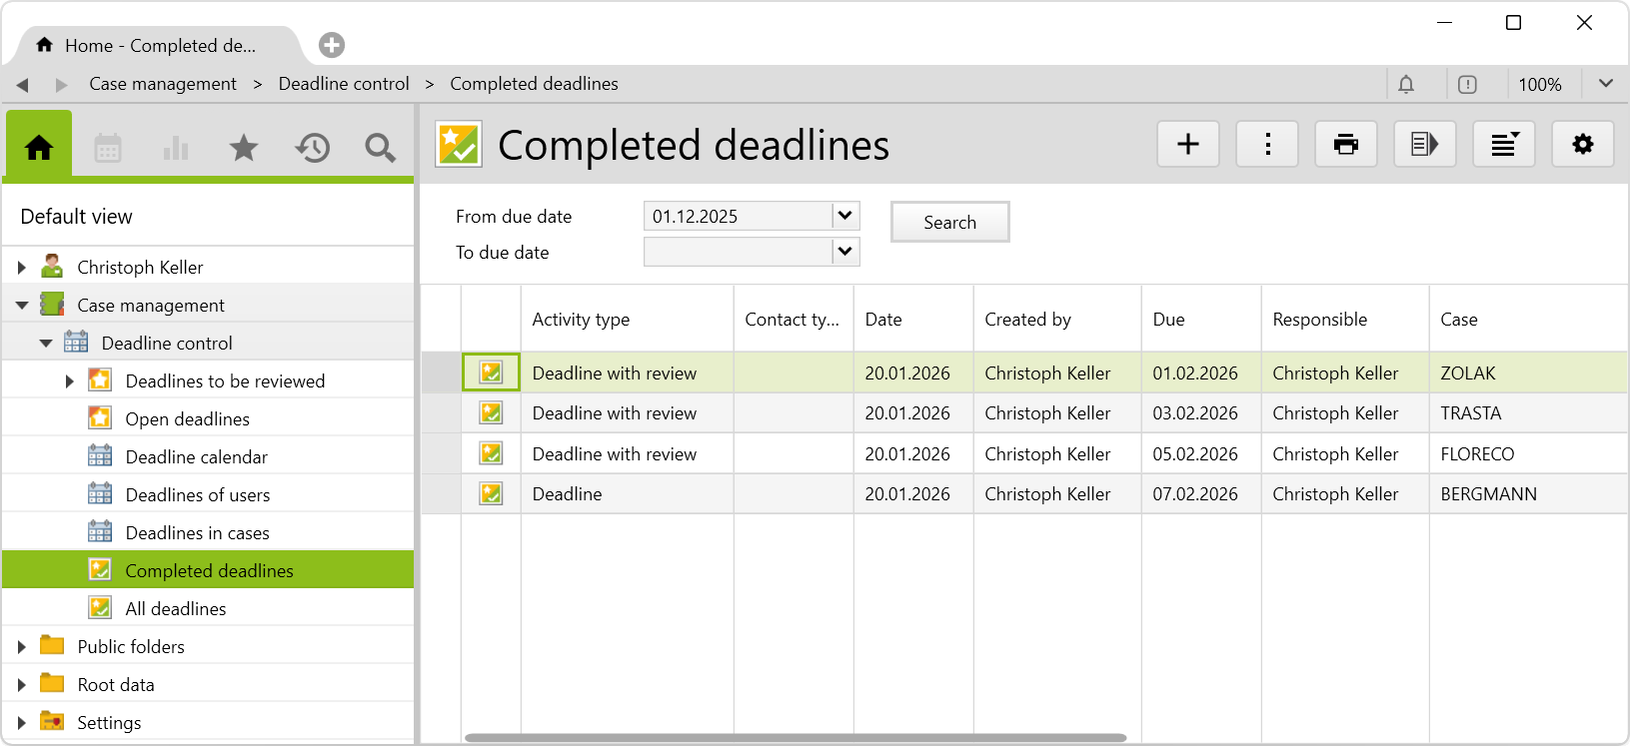Click the notification bell icon

pos(1406,85)
